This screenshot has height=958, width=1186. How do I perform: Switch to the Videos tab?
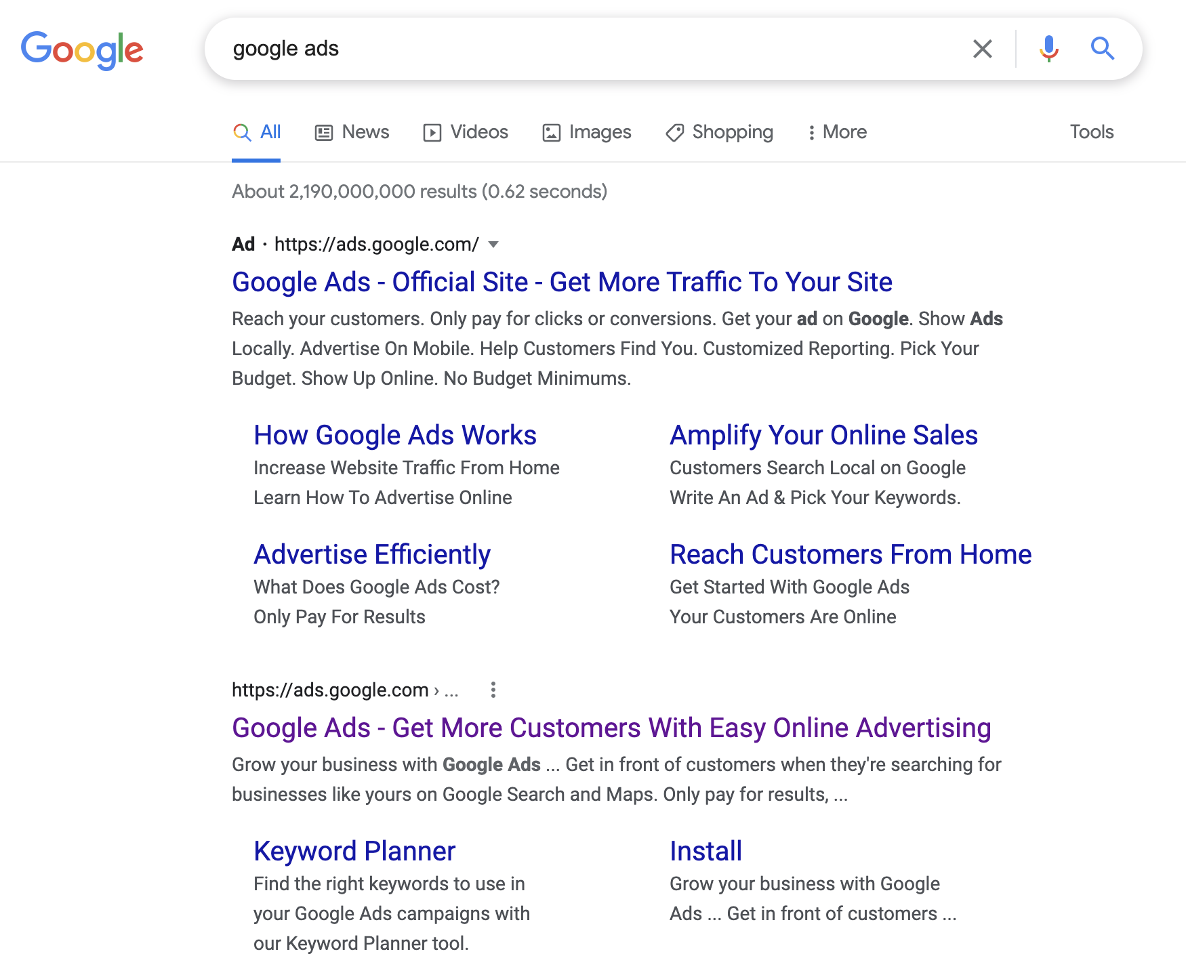coord(466,132)
